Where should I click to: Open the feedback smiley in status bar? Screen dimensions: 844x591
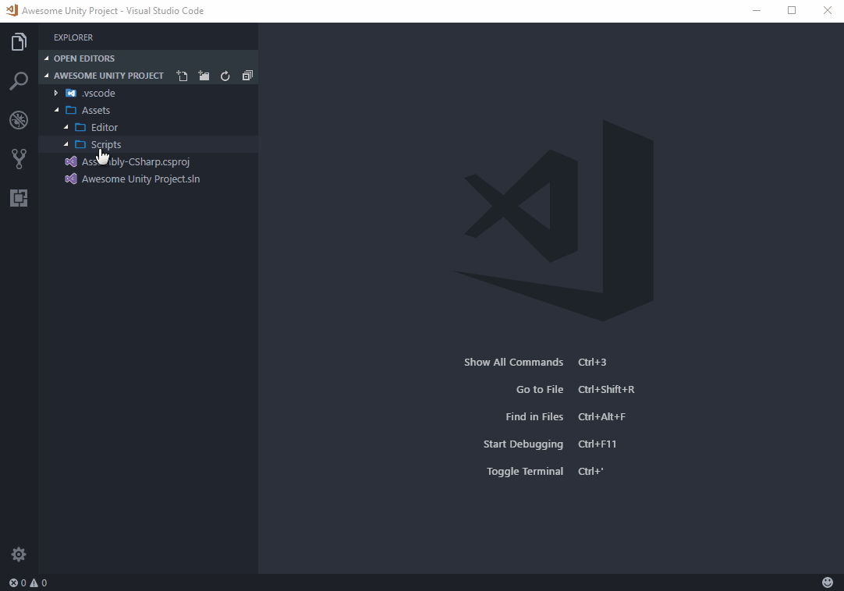(x=828, y=582)
